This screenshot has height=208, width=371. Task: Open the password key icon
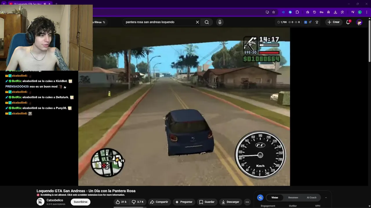click(x=321, y=12)
